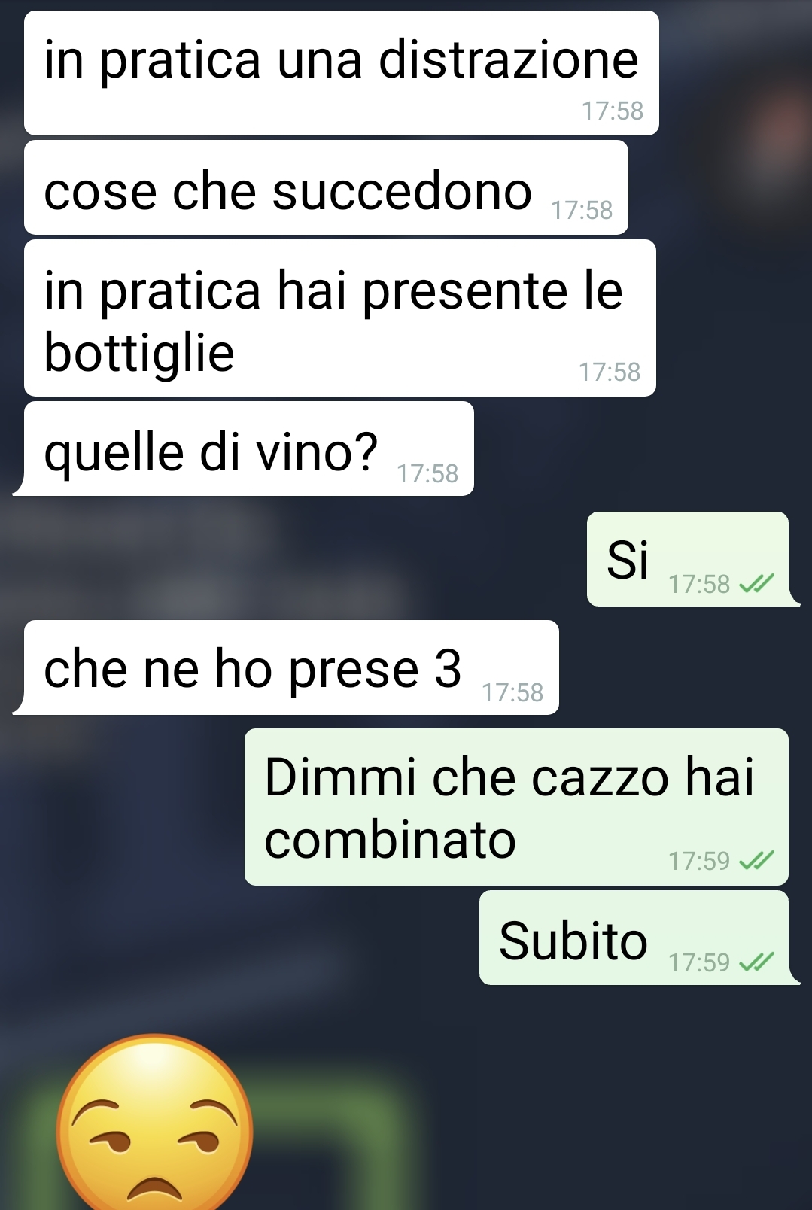Screen dimensions: 812x1210
Task: Tap the 17:58 timestamp beside 'cose che succedono'
Action: point(582,210)
